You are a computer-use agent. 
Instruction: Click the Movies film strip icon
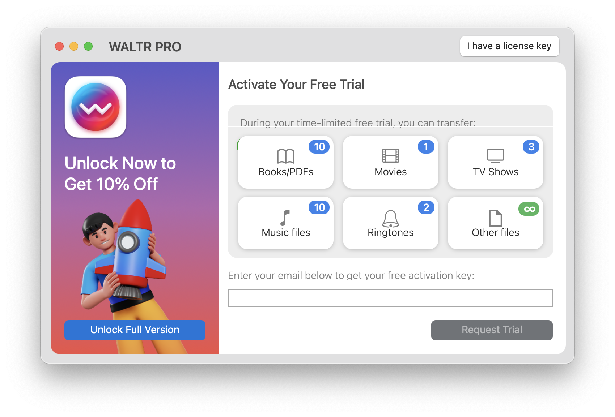click(391, 156)
